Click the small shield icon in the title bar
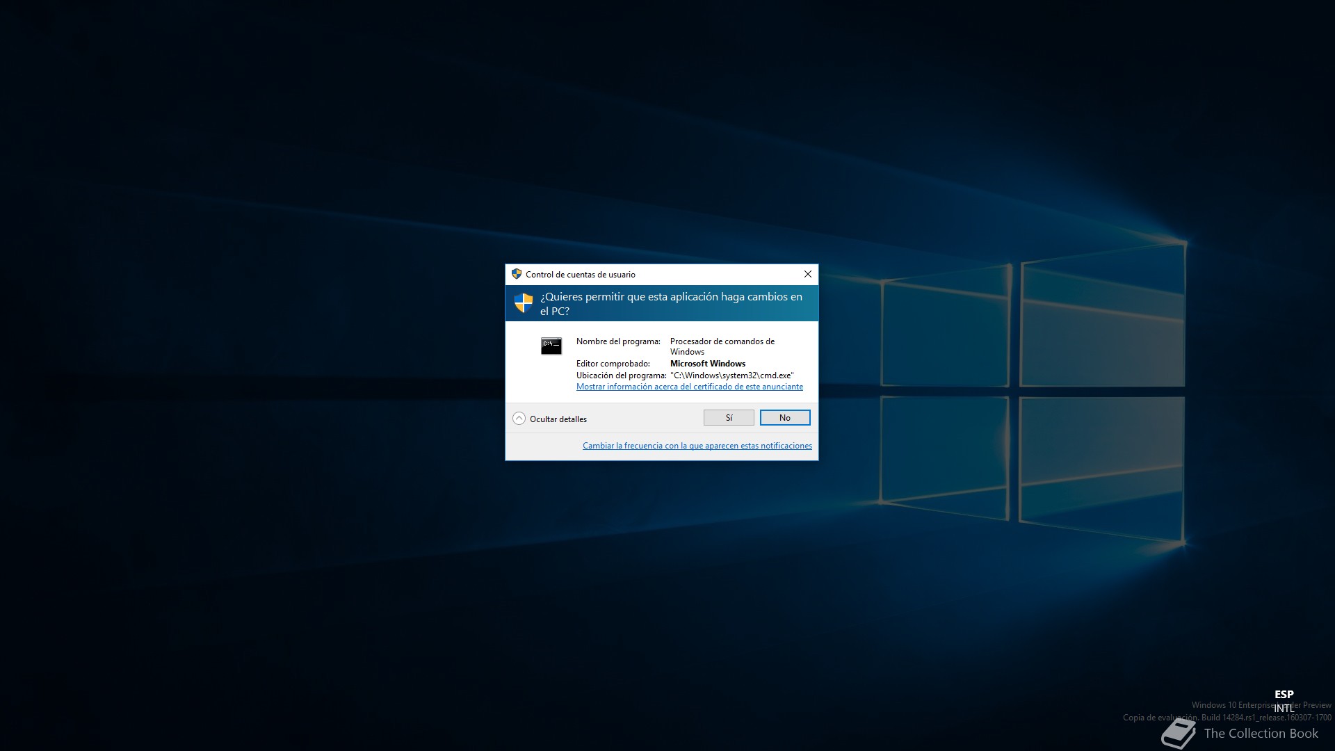 pyautogui.click(x=517, y=274)
